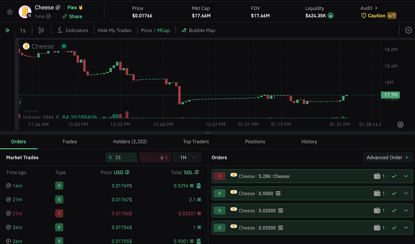415x244 pixels.
Task: Open the Bubble Map
Action: pos(199,30)
